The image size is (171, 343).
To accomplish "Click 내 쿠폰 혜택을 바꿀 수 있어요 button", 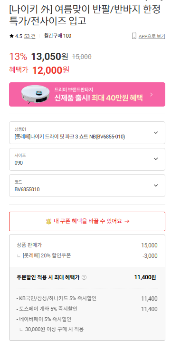I will 87,221.
